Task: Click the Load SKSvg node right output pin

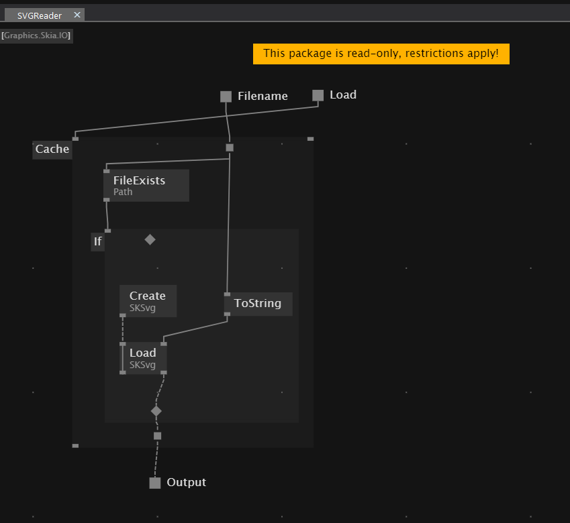Action: point(164,372)
